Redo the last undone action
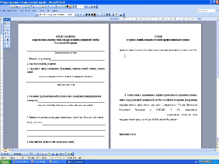This screenshot has width=219, height=164. pos(52,7)
